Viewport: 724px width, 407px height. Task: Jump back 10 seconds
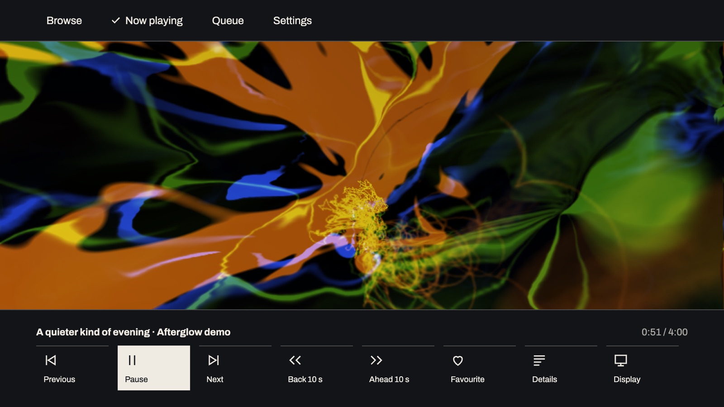(317, 368)
